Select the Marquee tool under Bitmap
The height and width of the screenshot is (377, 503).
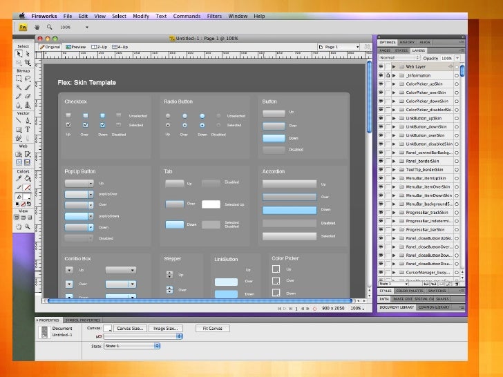19,79
